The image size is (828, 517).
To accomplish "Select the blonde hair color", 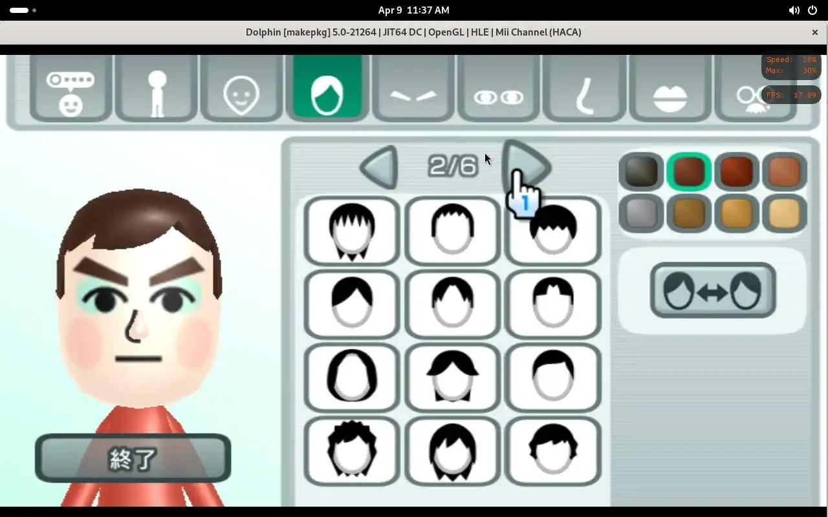I will [785, 213].
